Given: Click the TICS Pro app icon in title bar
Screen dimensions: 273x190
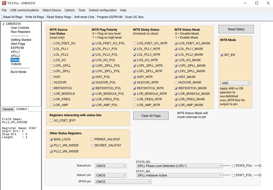Looking at the screenshot, I should coord(4,3).
